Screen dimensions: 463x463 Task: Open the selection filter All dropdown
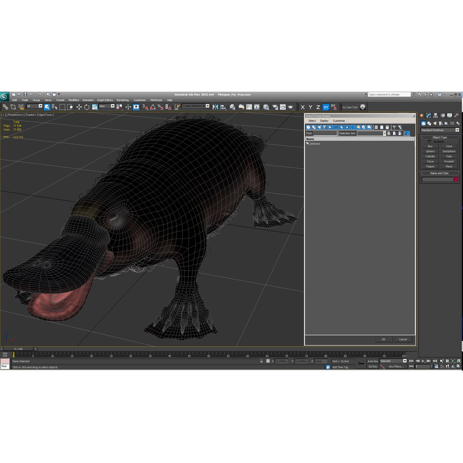(x=35, y=106)
